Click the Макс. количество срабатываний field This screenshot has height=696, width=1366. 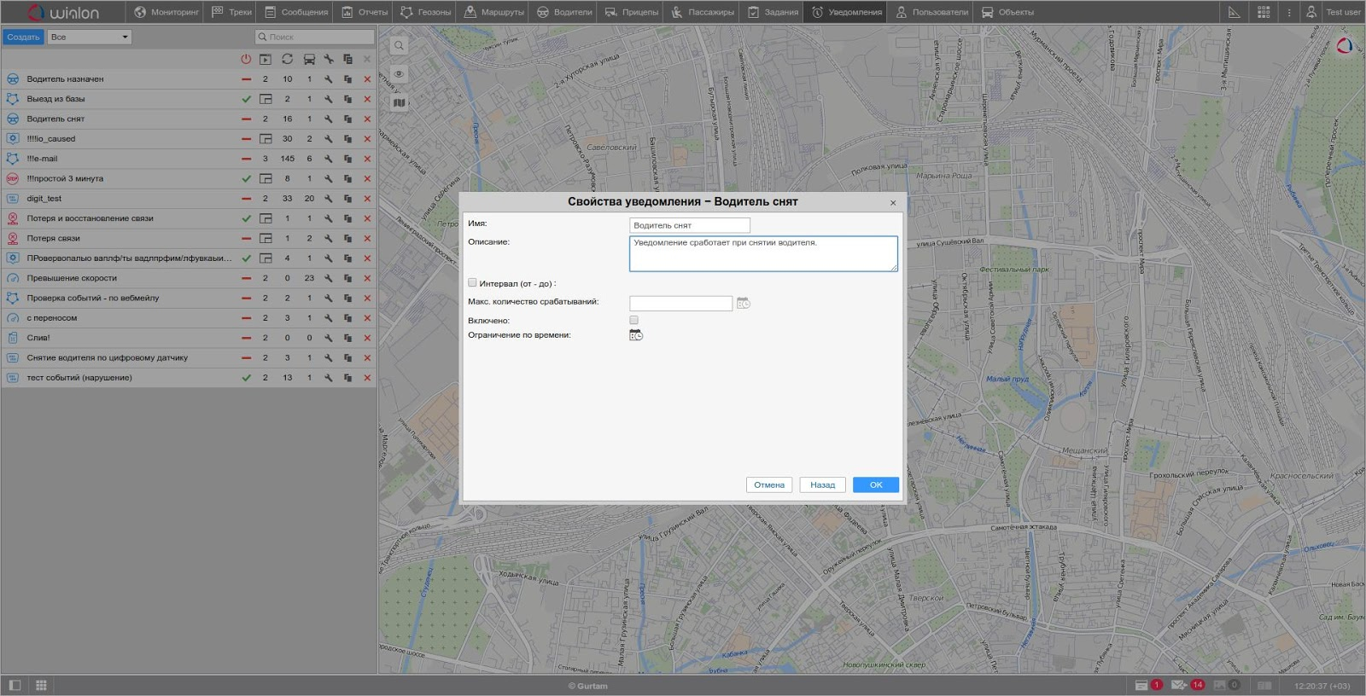point(680,303)
